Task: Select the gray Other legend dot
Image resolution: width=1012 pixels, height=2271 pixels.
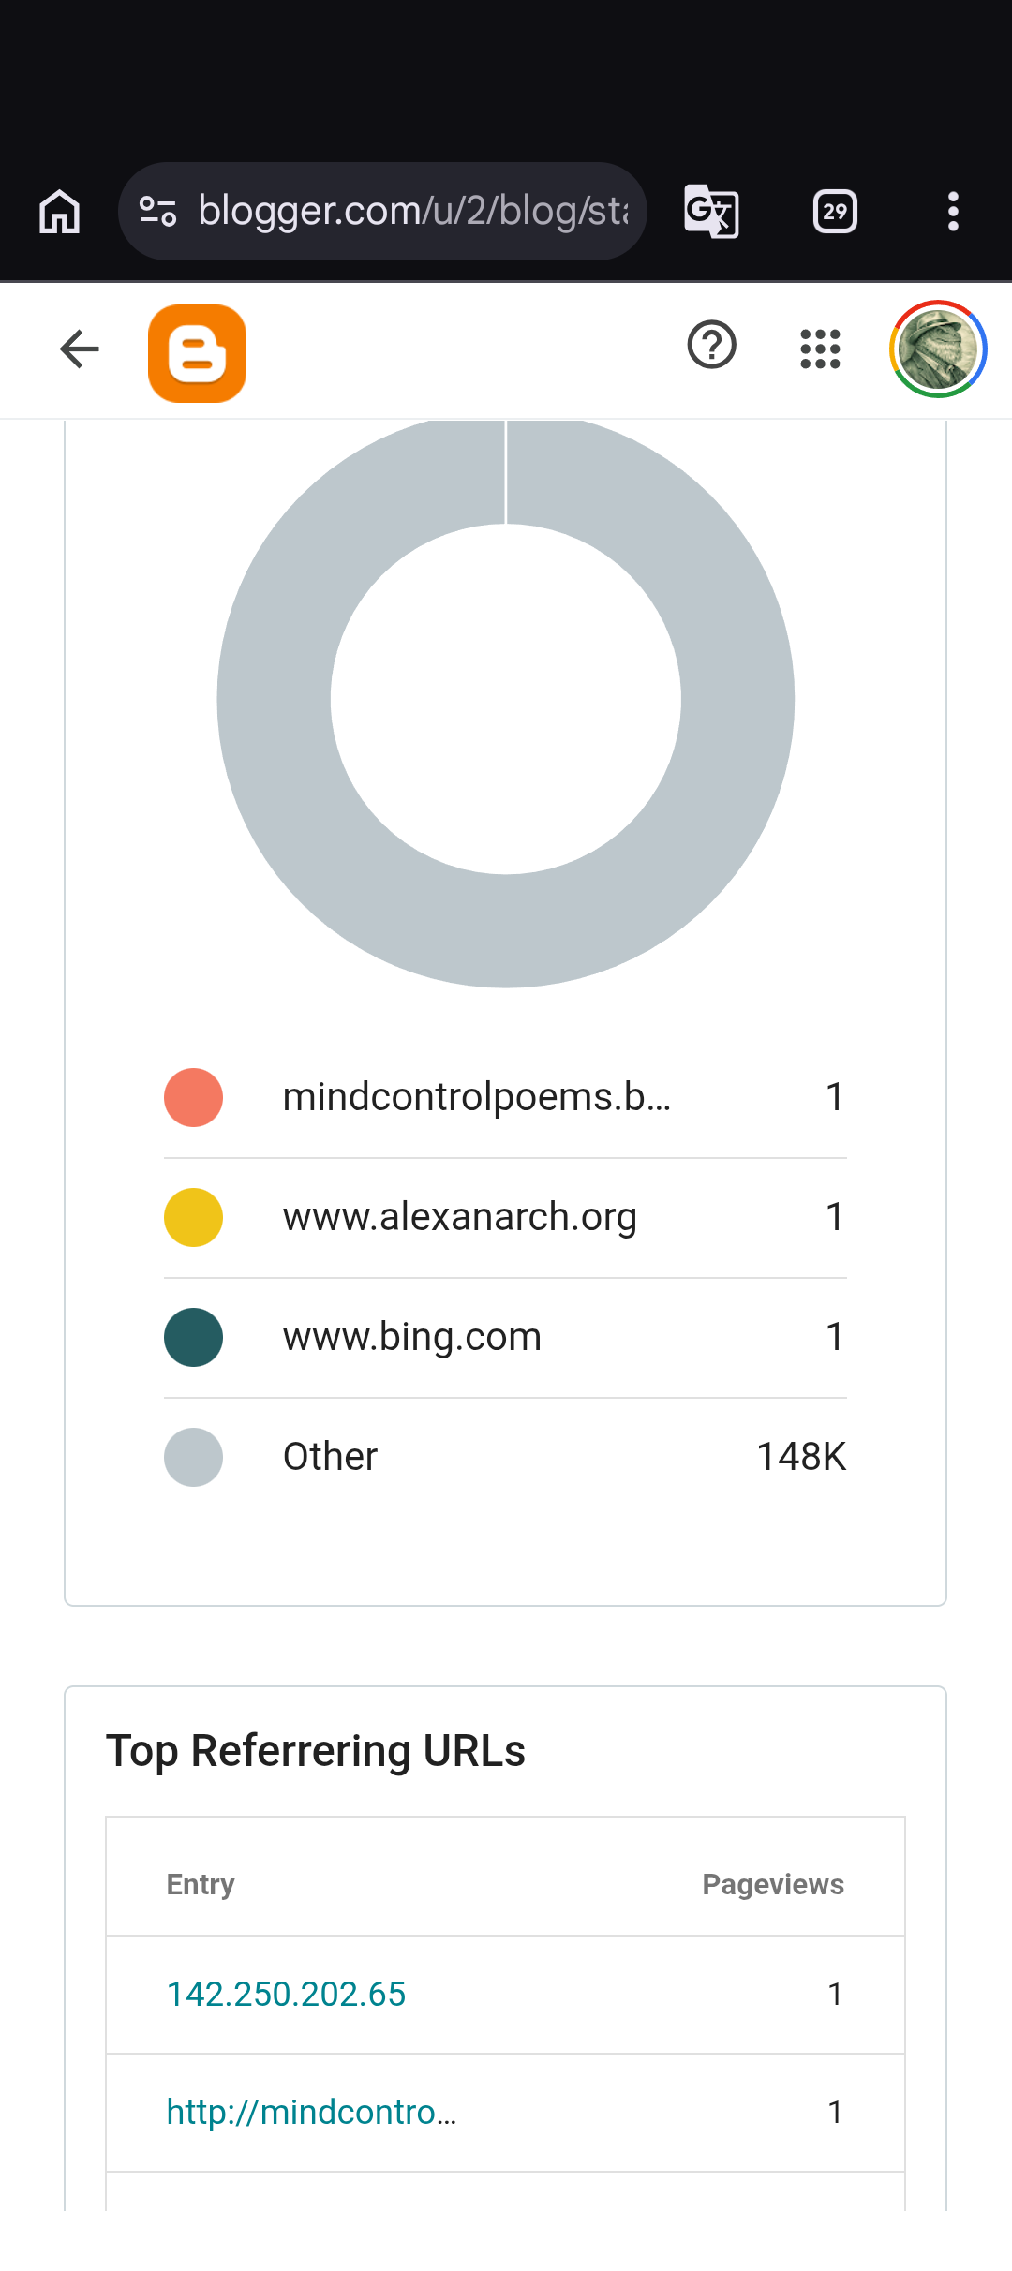Action: pos(193,1457)
